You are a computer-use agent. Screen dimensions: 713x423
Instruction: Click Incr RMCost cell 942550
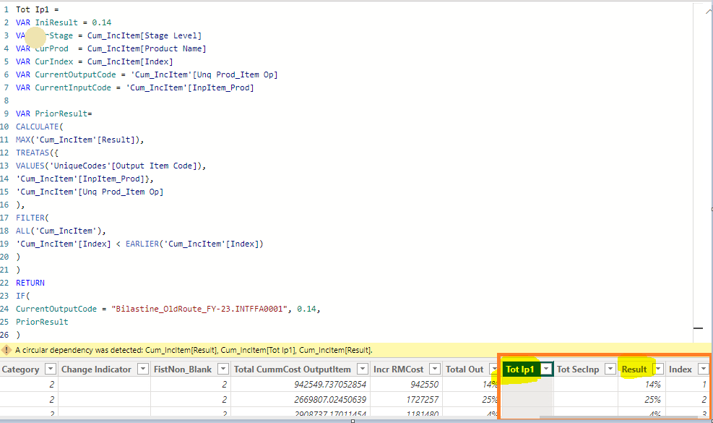point(424,384)
